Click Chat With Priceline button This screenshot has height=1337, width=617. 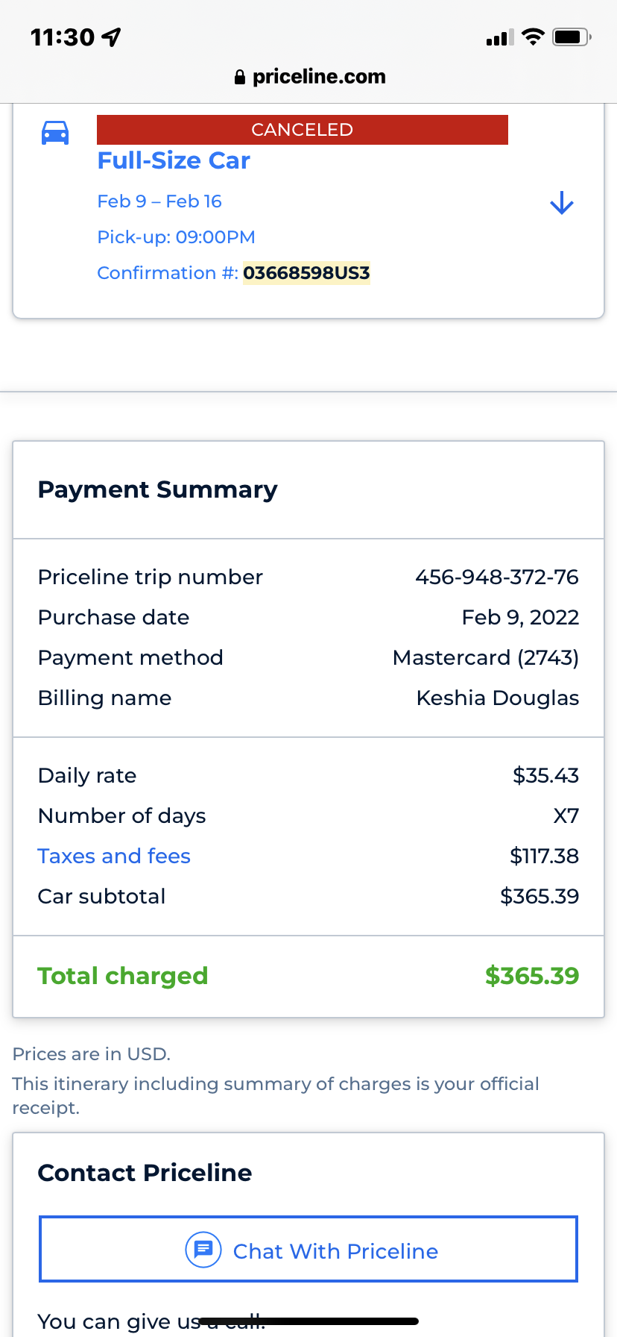point(308,1250)
